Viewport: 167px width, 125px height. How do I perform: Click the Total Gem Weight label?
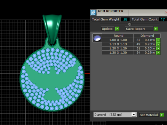point(105,19)
